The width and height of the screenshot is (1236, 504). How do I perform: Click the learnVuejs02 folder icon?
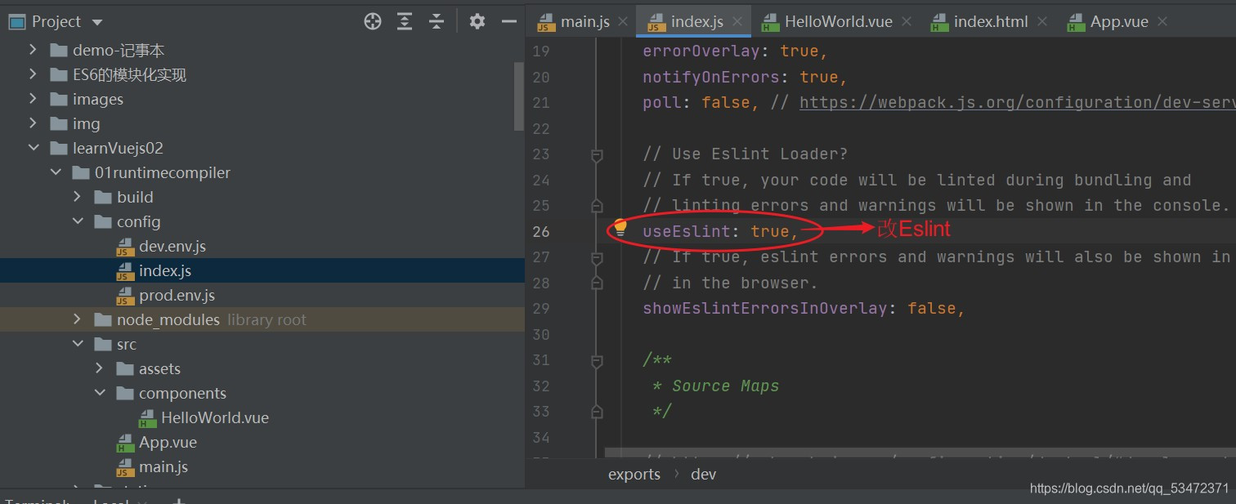(59, 148)
